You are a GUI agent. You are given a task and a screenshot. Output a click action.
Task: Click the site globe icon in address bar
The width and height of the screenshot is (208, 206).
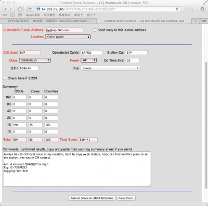(x=38, y=9)
